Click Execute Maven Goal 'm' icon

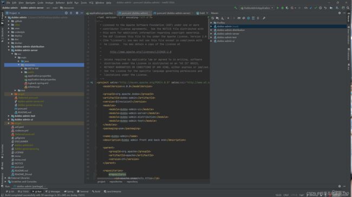(x=239, y=18)
